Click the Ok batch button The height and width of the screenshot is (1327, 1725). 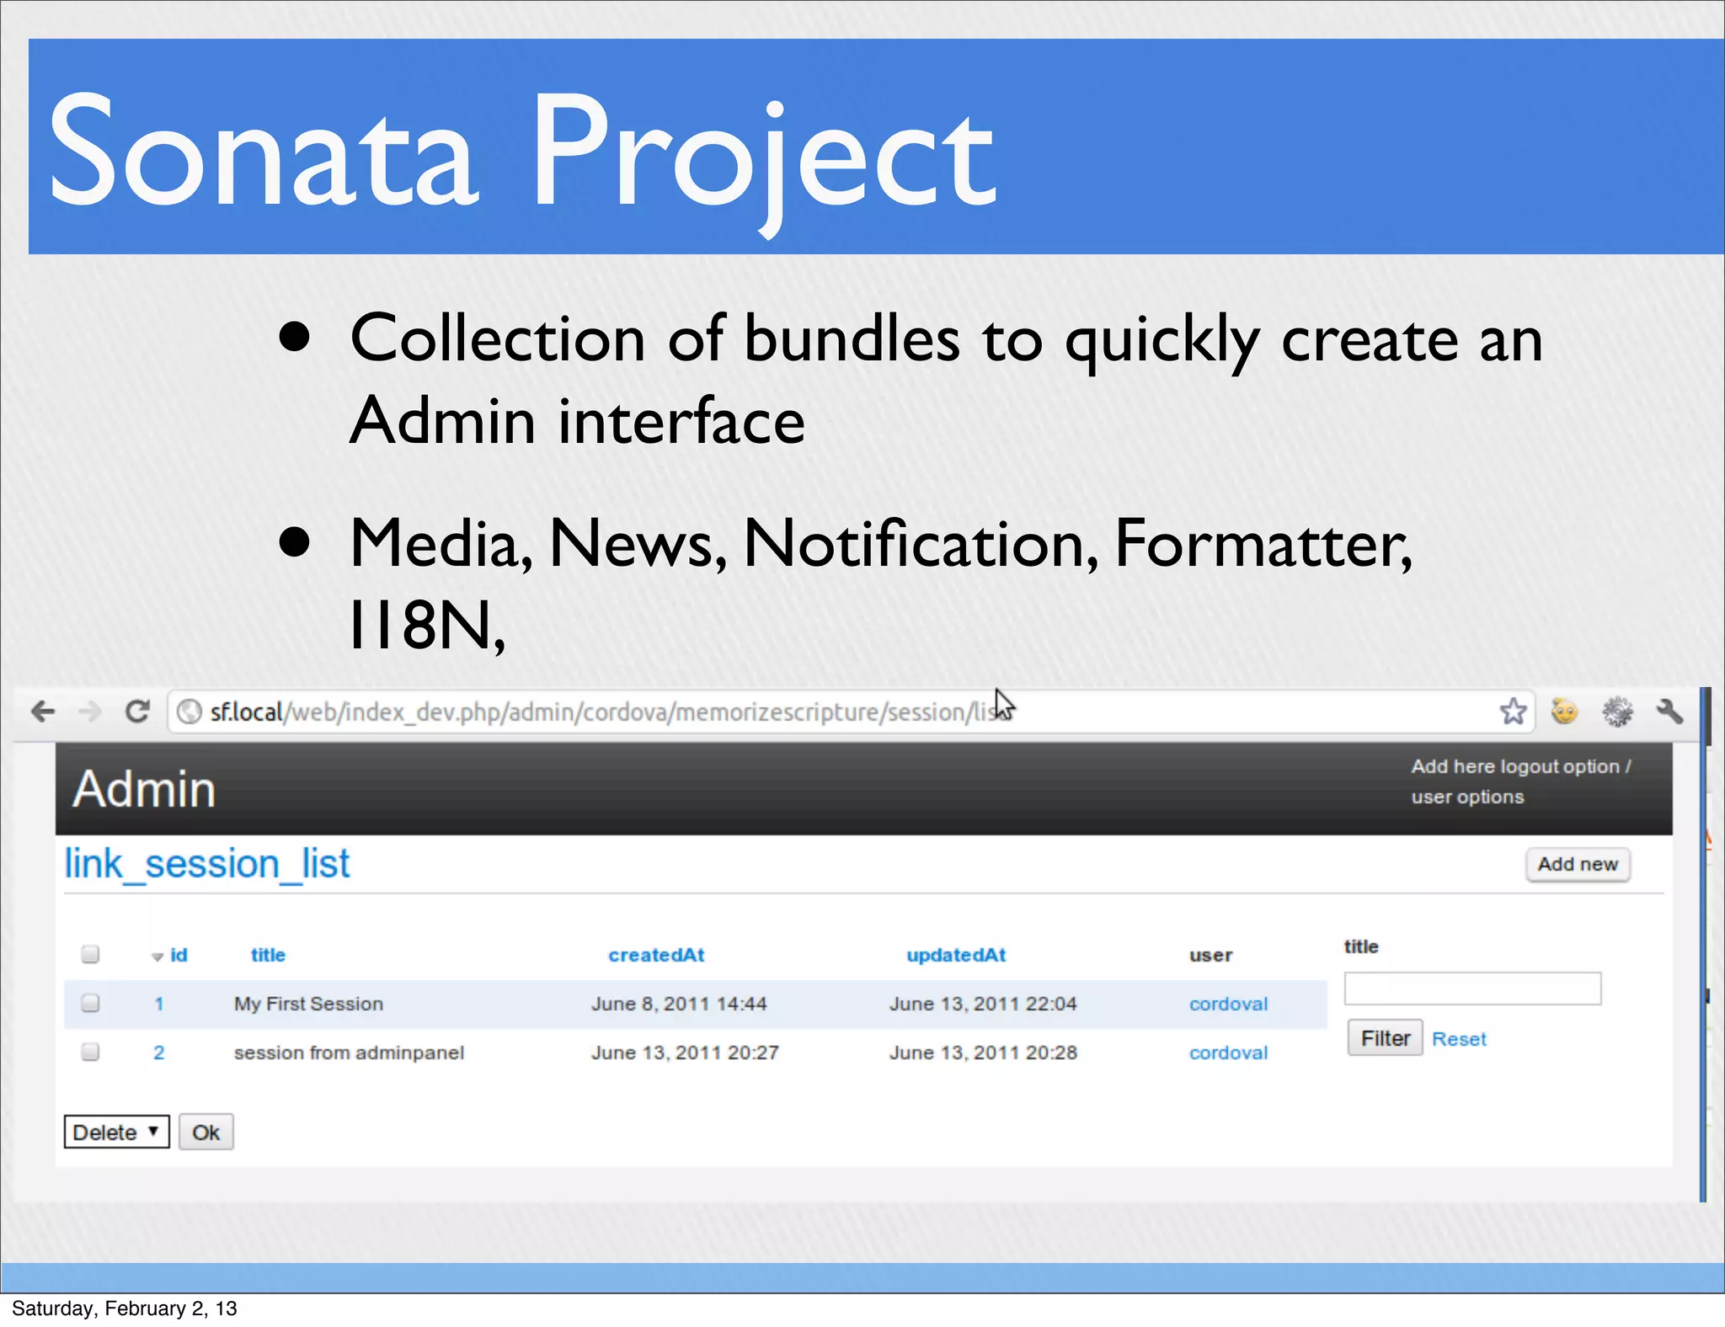pyautogui.click(x=206, y=1132)
